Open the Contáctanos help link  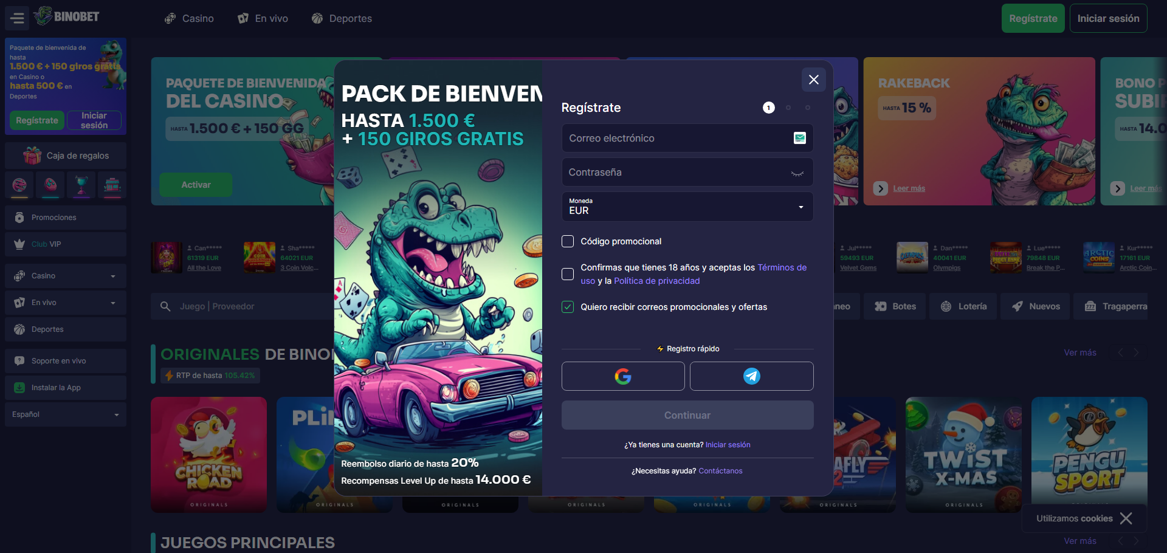tap(720, 471)
